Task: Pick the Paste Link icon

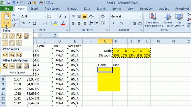Action: coord(12,66)
